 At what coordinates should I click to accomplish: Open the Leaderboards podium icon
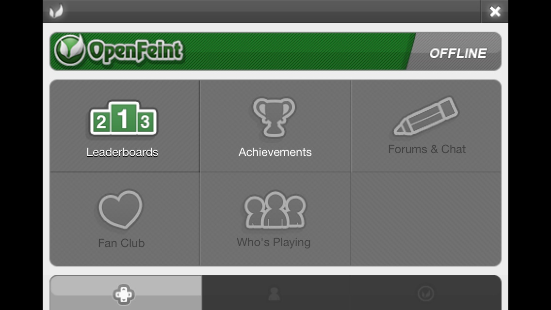point(123,118)
